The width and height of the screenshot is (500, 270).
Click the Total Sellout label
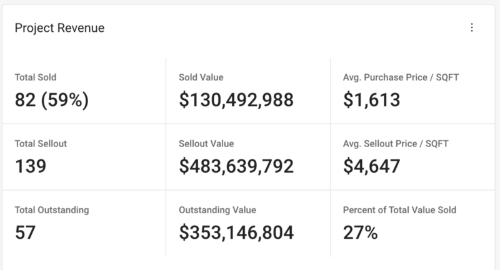pyautogui.click(x=41, y=143)
